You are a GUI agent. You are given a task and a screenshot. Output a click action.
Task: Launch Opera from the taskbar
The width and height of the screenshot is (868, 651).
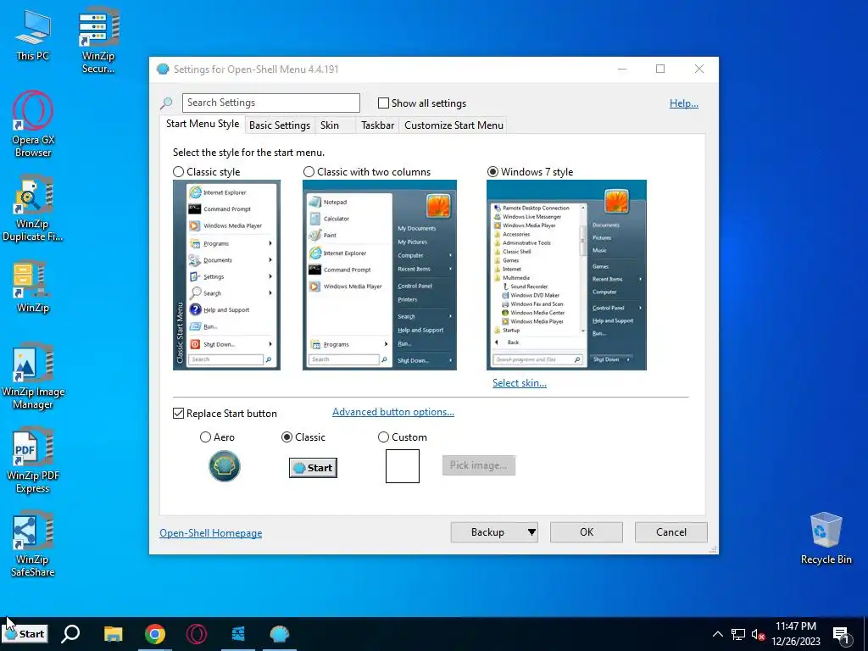pyautogui.click(x=197, y=633)
